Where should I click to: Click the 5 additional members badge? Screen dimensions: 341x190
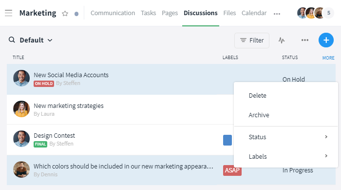328,13
